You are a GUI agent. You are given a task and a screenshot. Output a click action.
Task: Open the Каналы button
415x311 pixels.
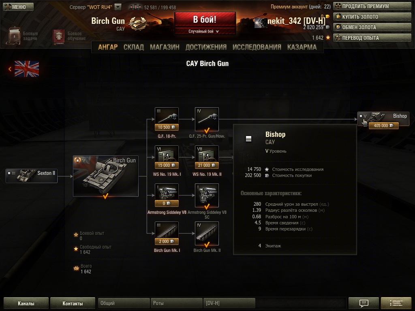pos(26,303)
